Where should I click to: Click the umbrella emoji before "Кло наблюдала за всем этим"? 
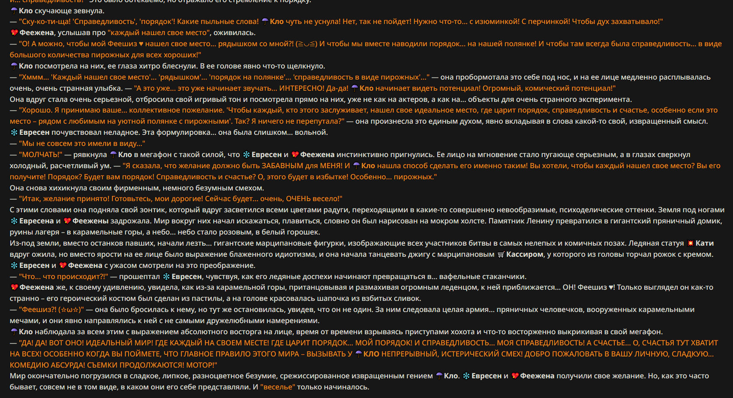[14, 332]
